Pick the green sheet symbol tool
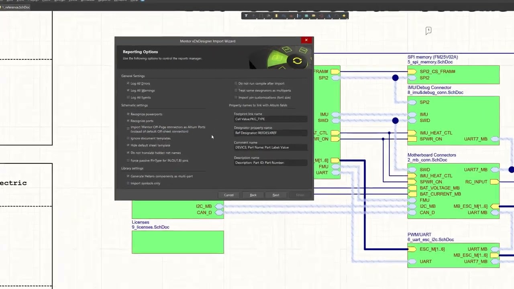This screenshot has width=514, height=289. pyautogui.click(x=306, y=16)
